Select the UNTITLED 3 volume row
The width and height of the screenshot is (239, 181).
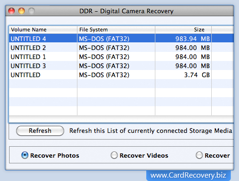coord(121,66)
